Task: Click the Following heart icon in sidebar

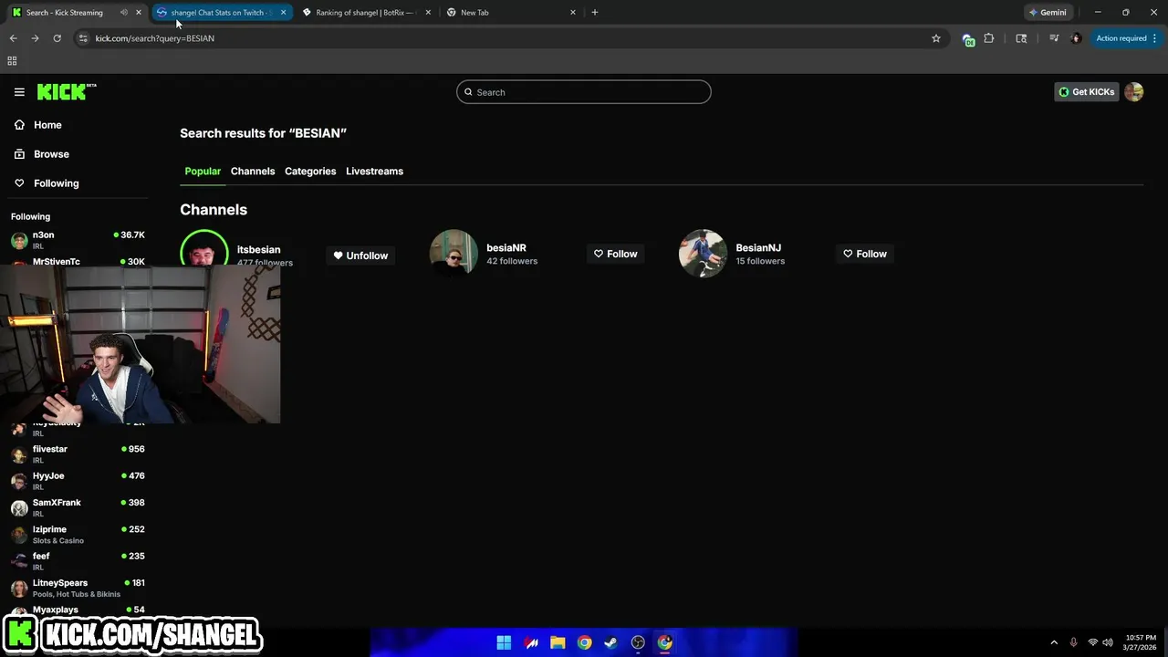Action: (x=19, y=183)
